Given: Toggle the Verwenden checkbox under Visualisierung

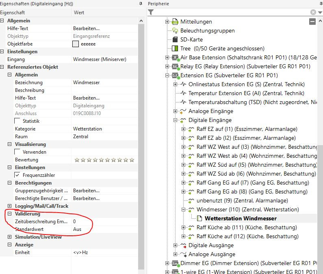Looking at the screenshot, I should [x=17, y=152].
